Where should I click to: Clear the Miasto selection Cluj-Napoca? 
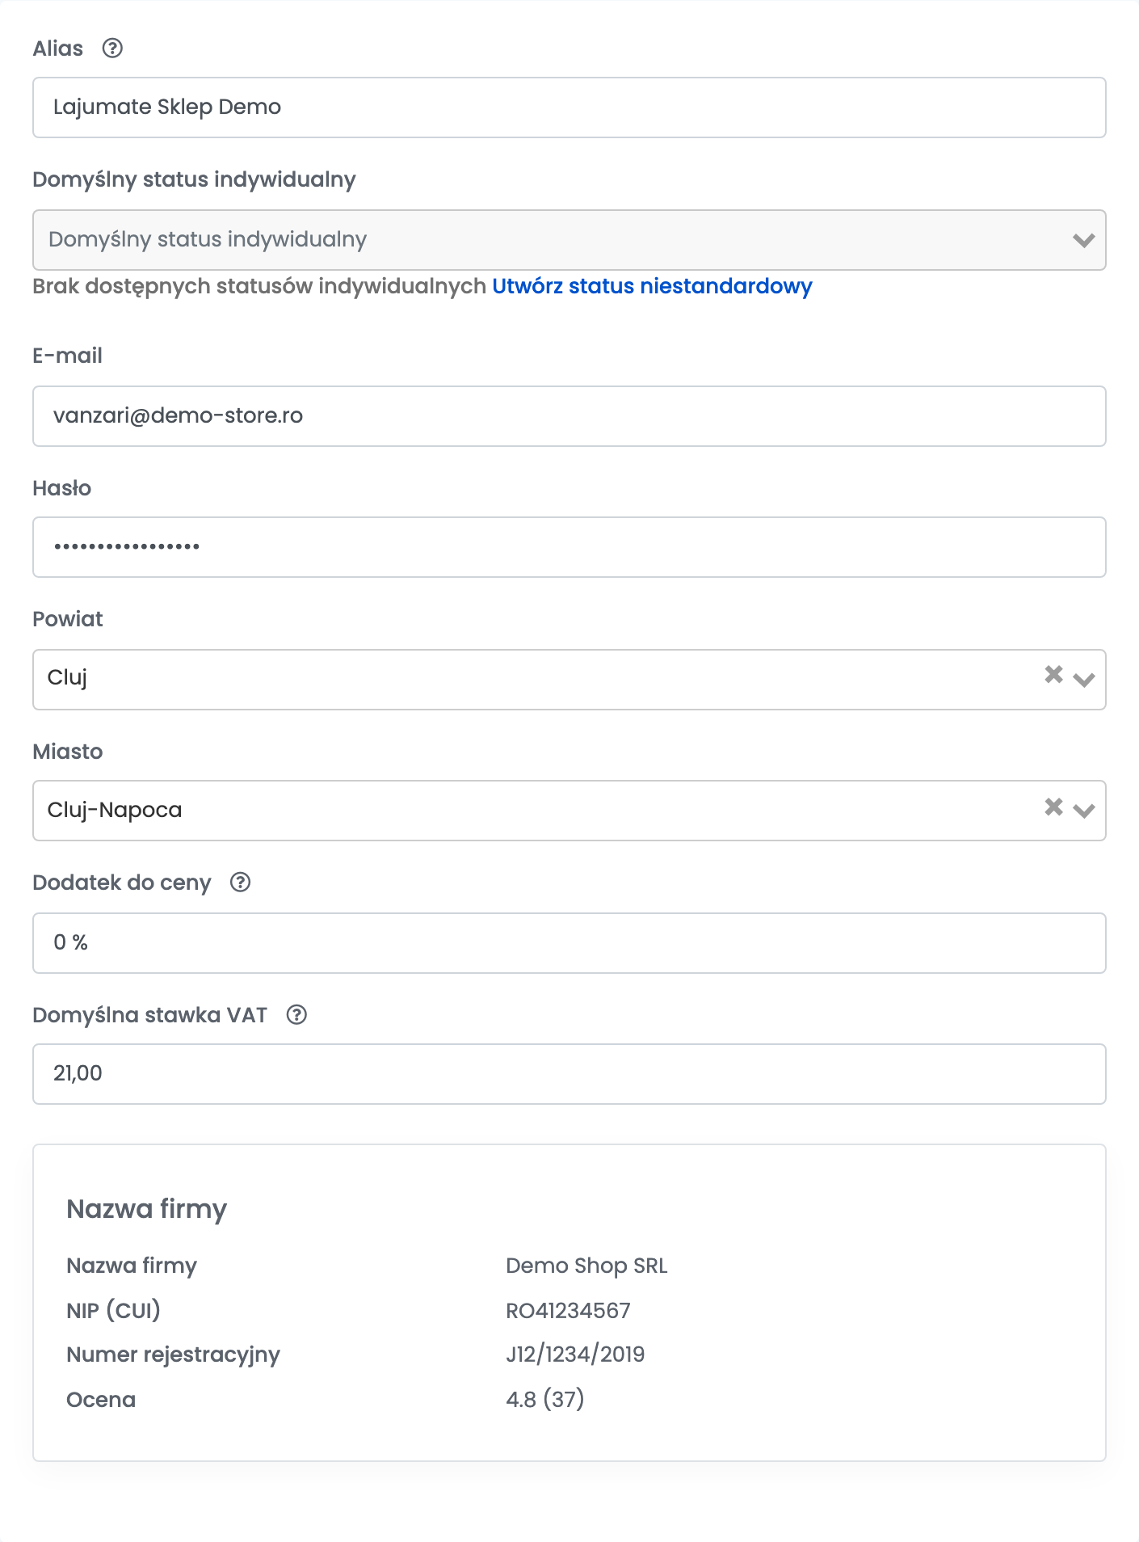click(1053, 807)
